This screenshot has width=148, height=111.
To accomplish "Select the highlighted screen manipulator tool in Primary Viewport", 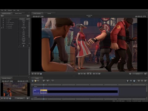I will tap(41, 74).
